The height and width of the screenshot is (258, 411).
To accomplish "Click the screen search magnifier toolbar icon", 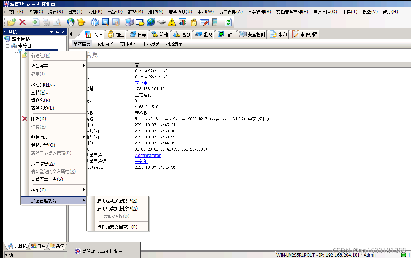I will (x=105, y=22).
